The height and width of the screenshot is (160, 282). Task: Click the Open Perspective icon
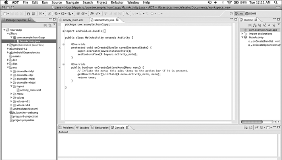click(x=232, y=13)
